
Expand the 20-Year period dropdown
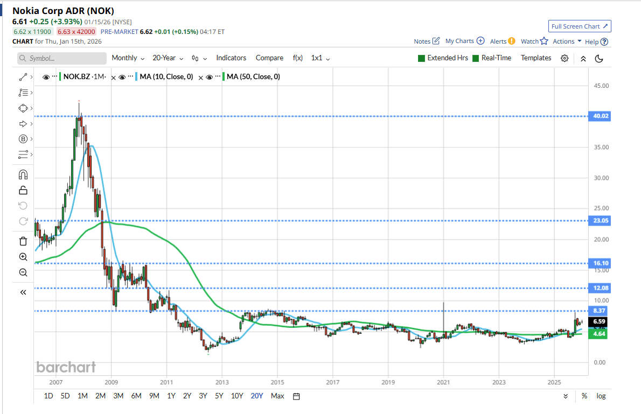point(168,58)
